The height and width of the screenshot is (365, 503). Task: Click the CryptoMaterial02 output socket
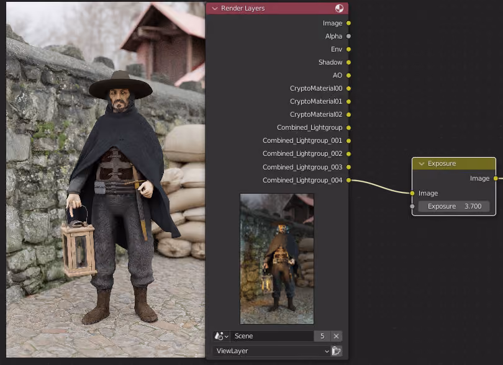tap(349, 114)
